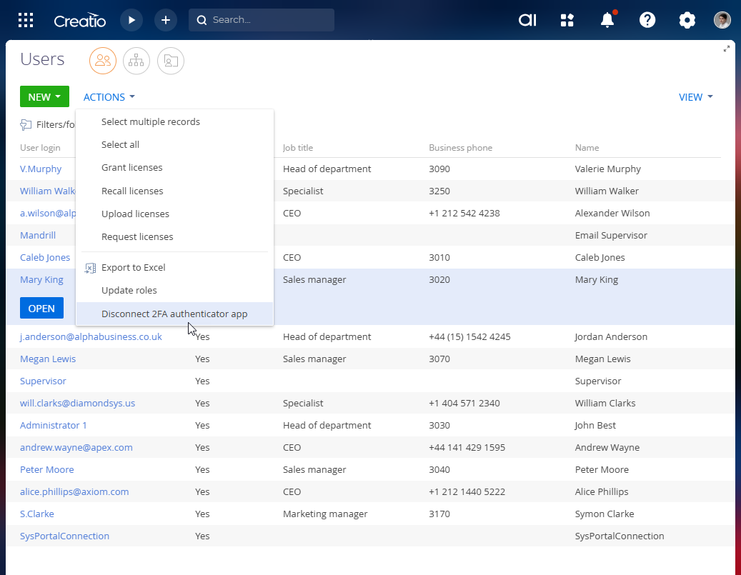Expand the VIEW dropdown
The image size is (741, 575).
(x=695, y=97)
